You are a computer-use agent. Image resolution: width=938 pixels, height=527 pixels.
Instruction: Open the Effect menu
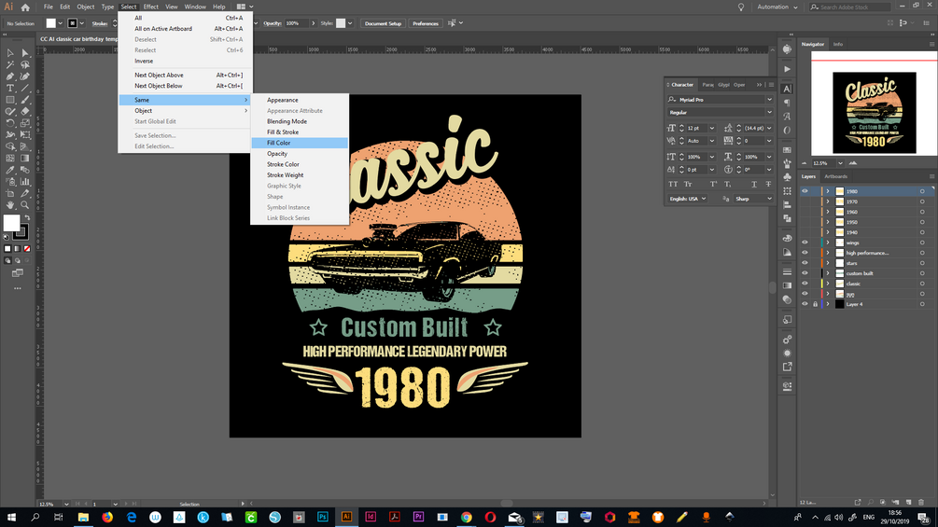(x=151, y=7)
